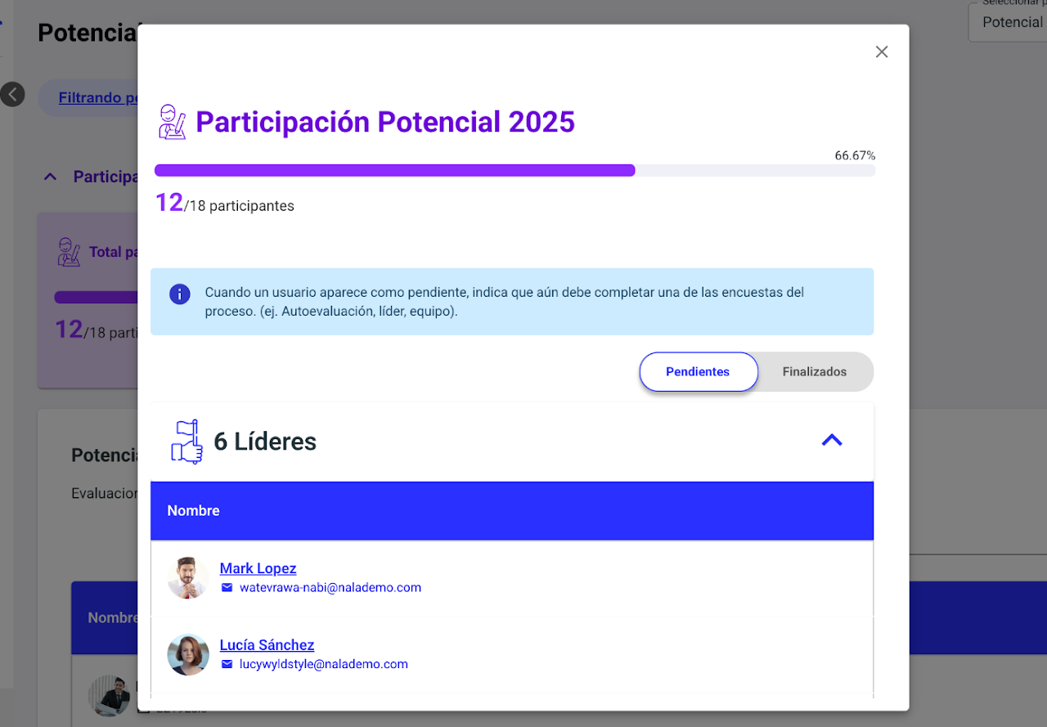Click the purple participation progress bar
Viewport: 1047px width, 727px height.
[394, 170]
